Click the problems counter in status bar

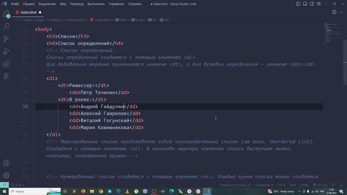18,185
